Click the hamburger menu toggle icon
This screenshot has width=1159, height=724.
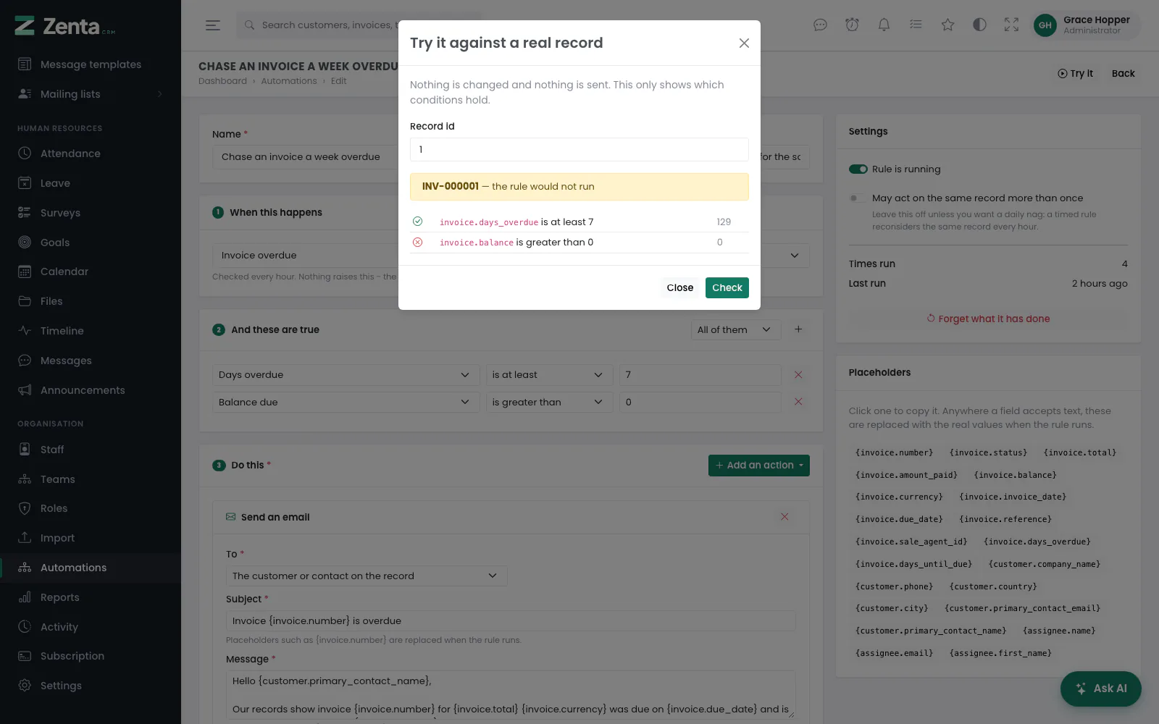[212, 25]
